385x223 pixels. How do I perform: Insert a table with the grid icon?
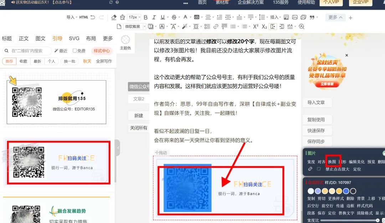click(286, 17)
